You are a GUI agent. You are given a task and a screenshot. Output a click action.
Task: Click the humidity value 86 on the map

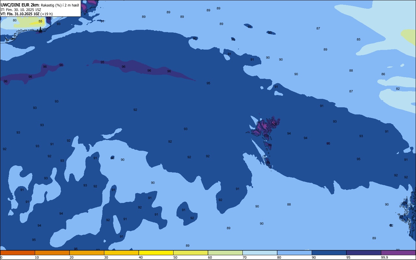[x=383, y=74]
